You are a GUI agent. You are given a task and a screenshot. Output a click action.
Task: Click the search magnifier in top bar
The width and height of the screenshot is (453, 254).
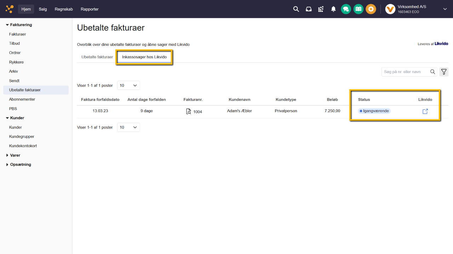pos(296,9)
